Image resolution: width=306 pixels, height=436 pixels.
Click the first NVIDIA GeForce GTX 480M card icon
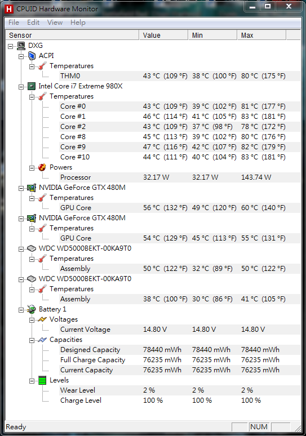pyautogui.click(x=32, y=188)
